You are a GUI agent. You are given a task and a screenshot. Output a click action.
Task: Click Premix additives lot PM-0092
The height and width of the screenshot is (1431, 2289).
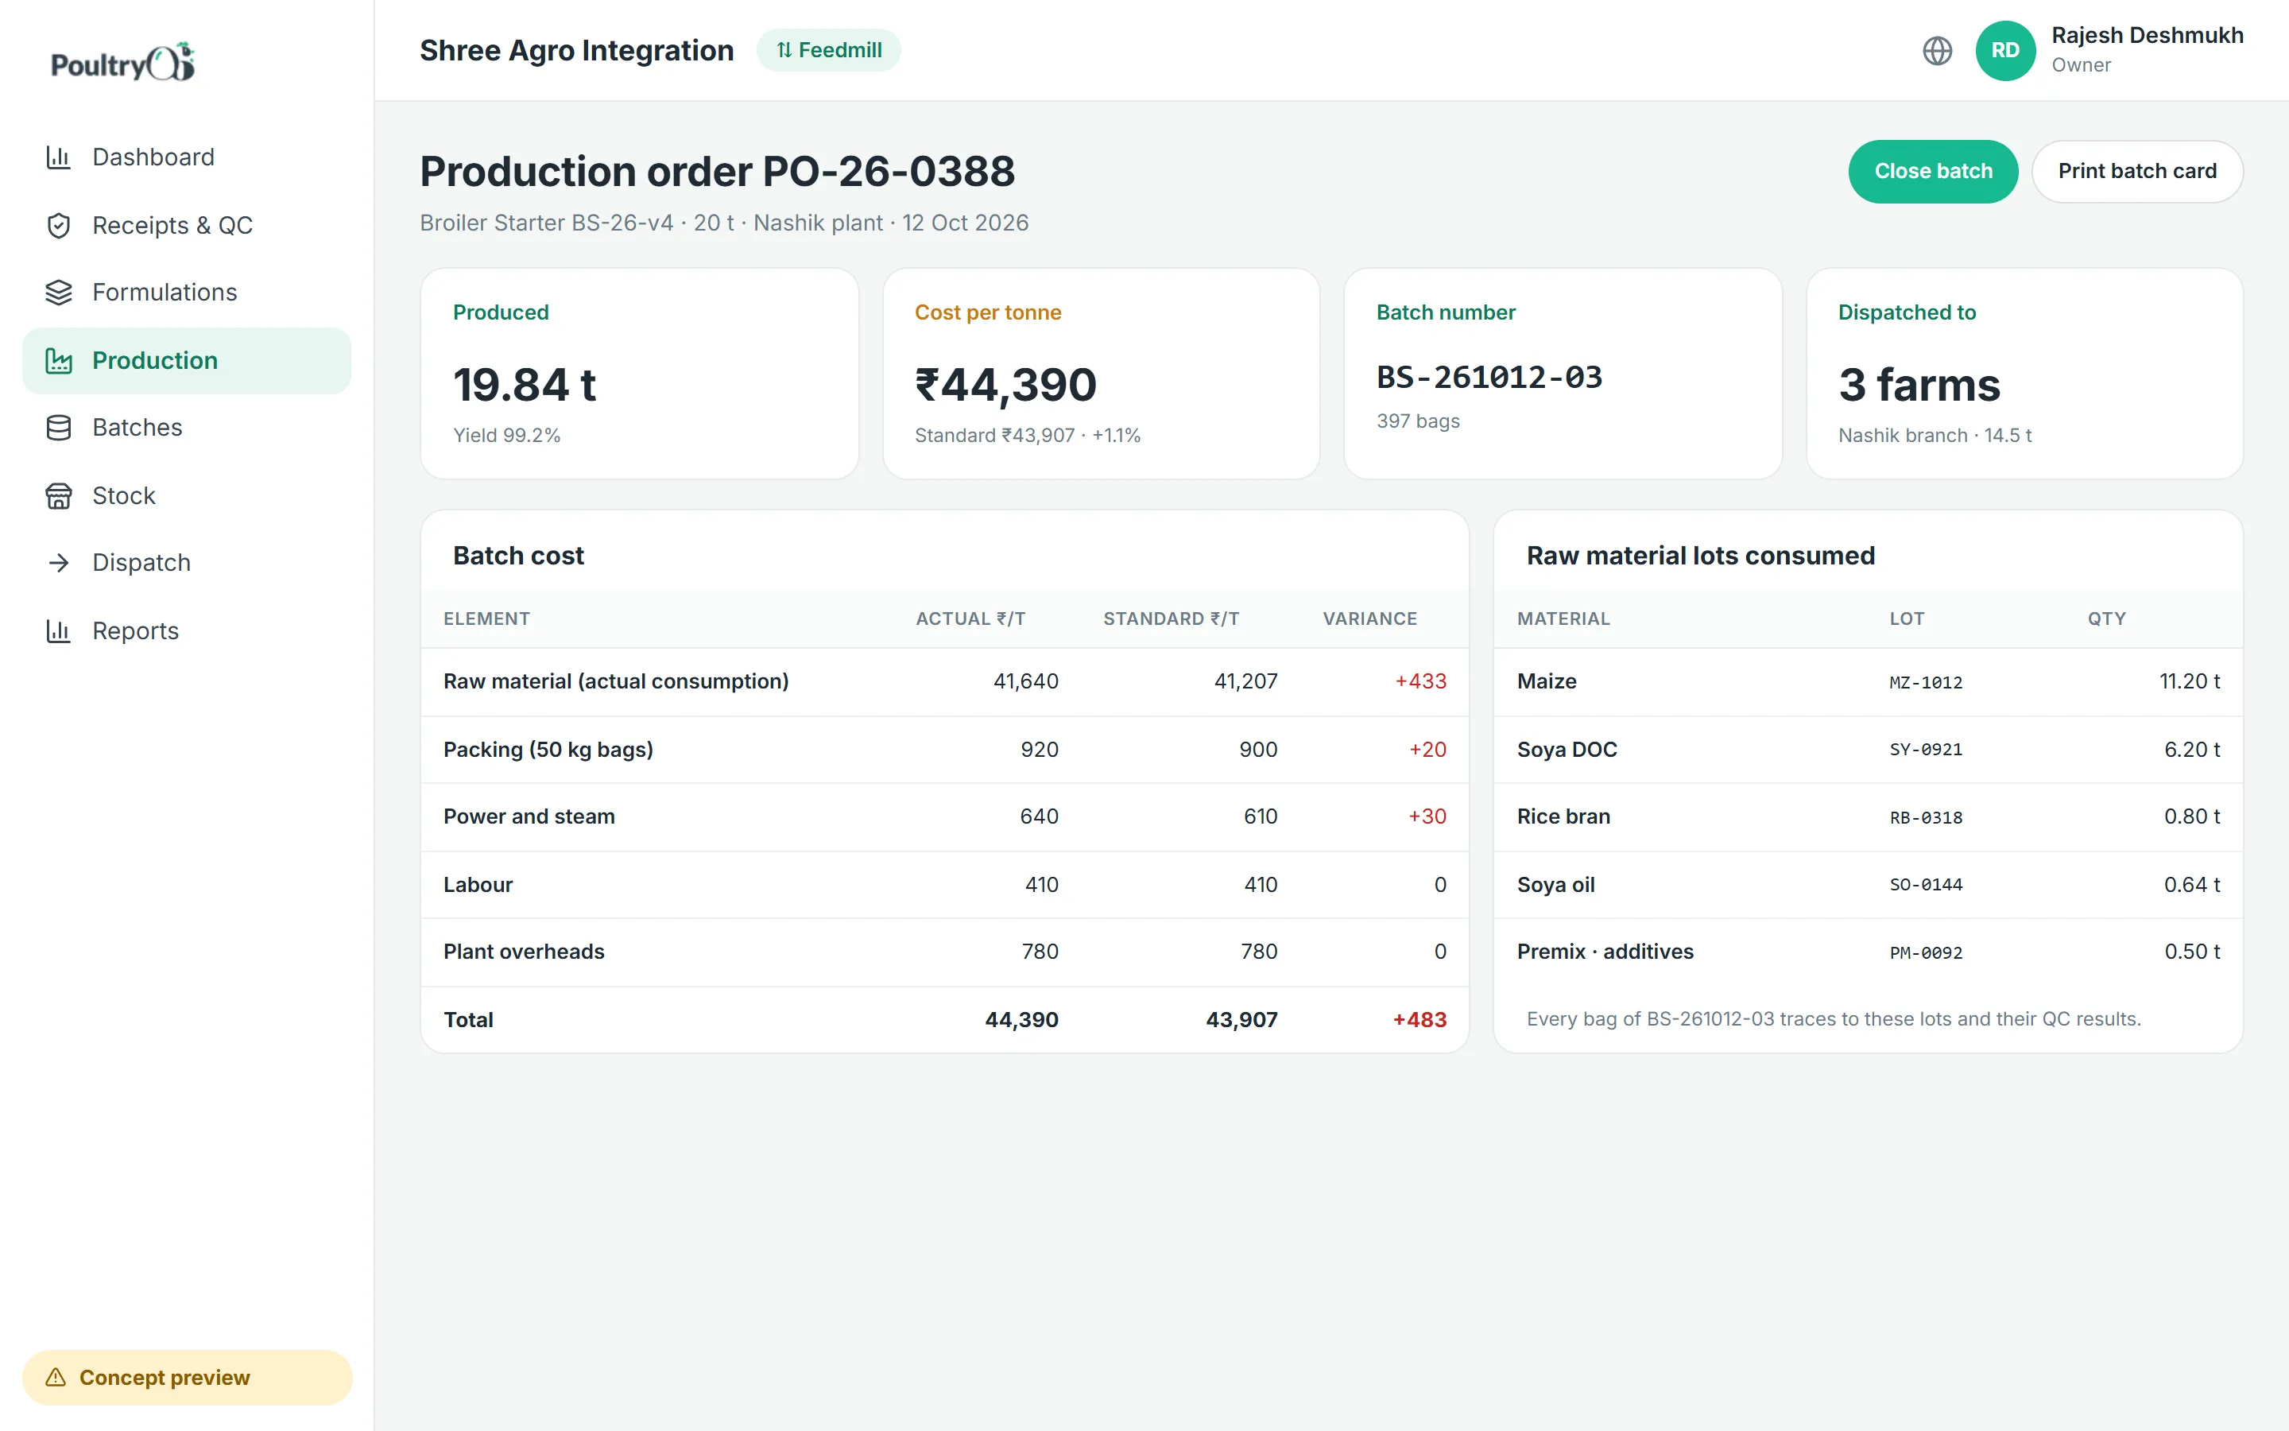pos(1926,953)
